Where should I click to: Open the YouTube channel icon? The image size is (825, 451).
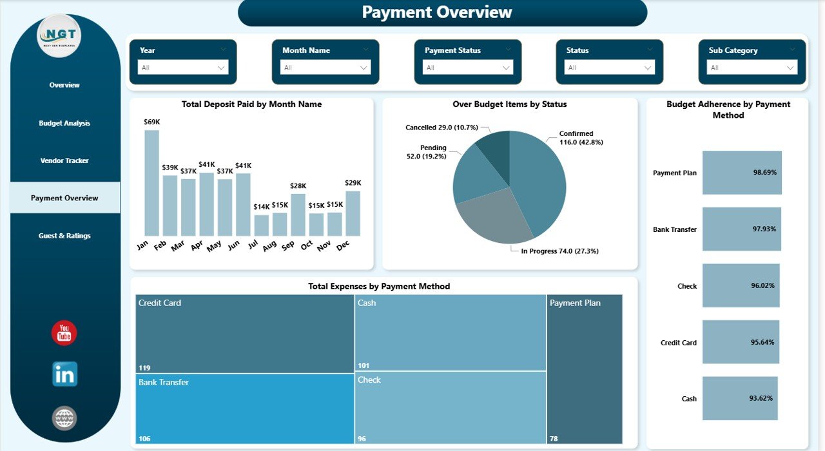tap(64, 331)
